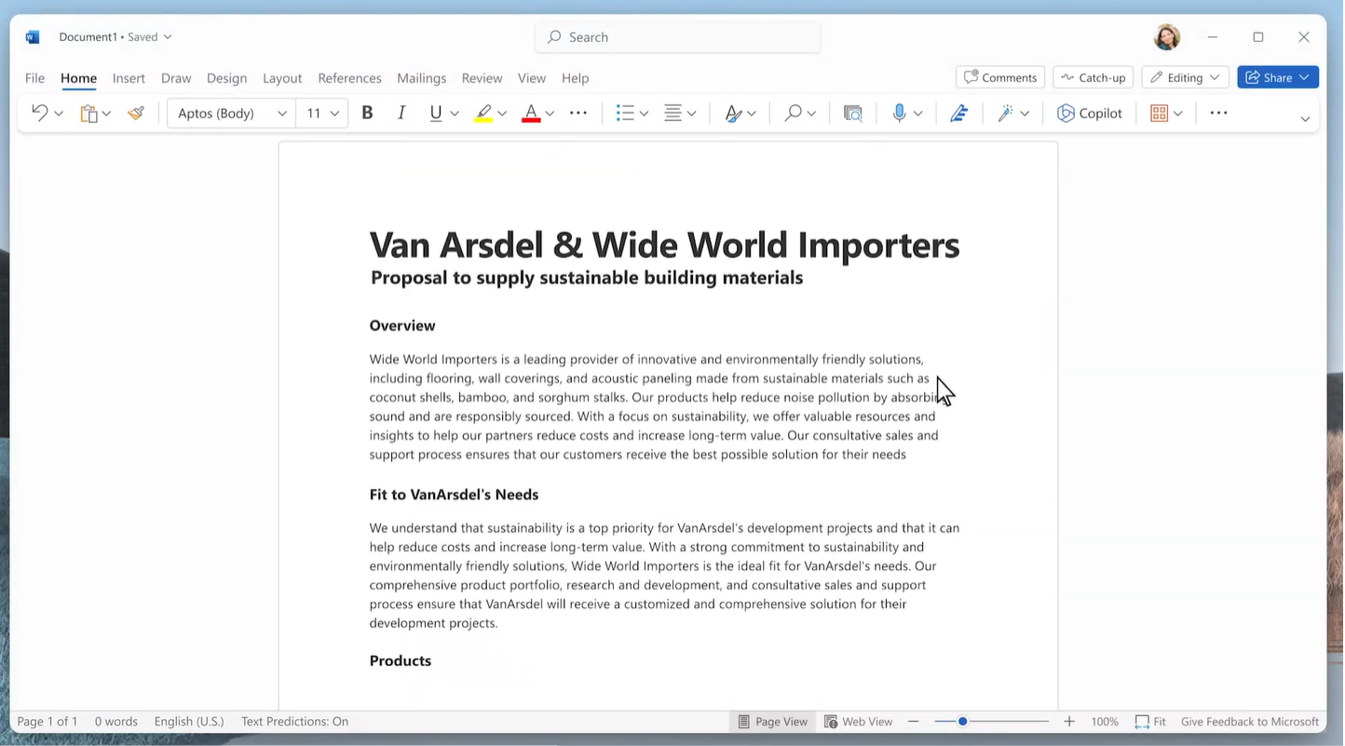Screen dimensions: 1345x746
Task: Click the Add-ins grid icon
Action: click(1160, 113)
